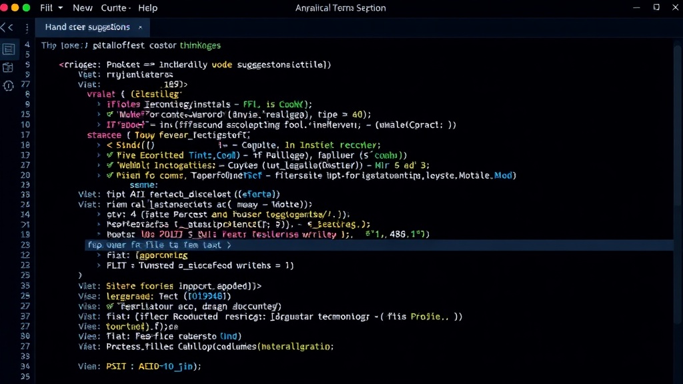Expand the Fiat: [aporcnricg line arrow
This screenshot has height=384, width=683.
pos(99,255)
